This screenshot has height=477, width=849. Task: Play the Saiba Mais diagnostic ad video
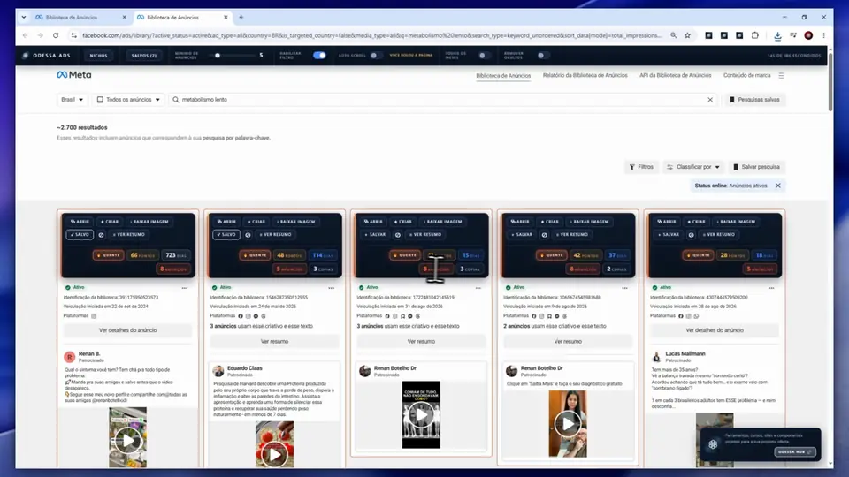pos(568,423)
